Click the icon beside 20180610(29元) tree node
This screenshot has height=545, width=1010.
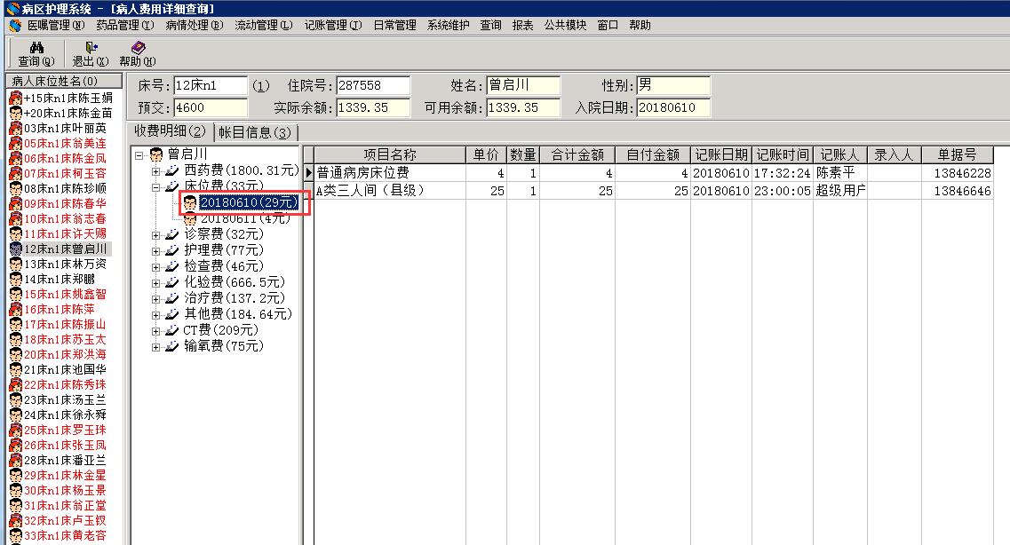pyautogui.click(x=189, y=203)
